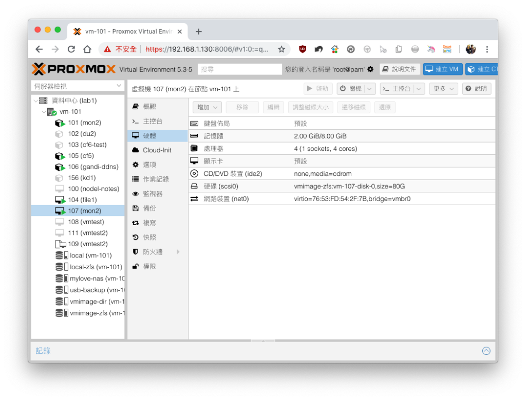Open the 增加 (Add) hardware dropdown
The width and height of the screenshot is (526, 400).
tap(207, 107)
